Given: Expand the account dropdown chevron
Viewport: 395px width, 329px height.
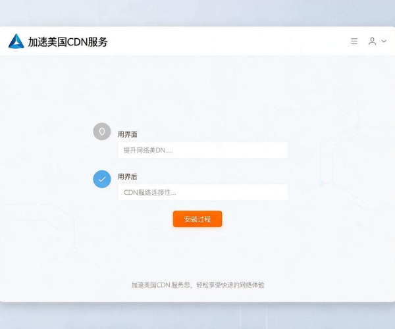Looking at the screenshot, I should point(384,41).
